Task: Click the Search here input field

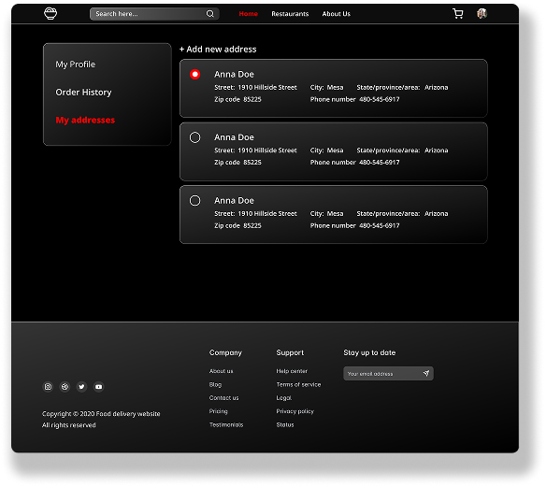Action: click(154, 14)
